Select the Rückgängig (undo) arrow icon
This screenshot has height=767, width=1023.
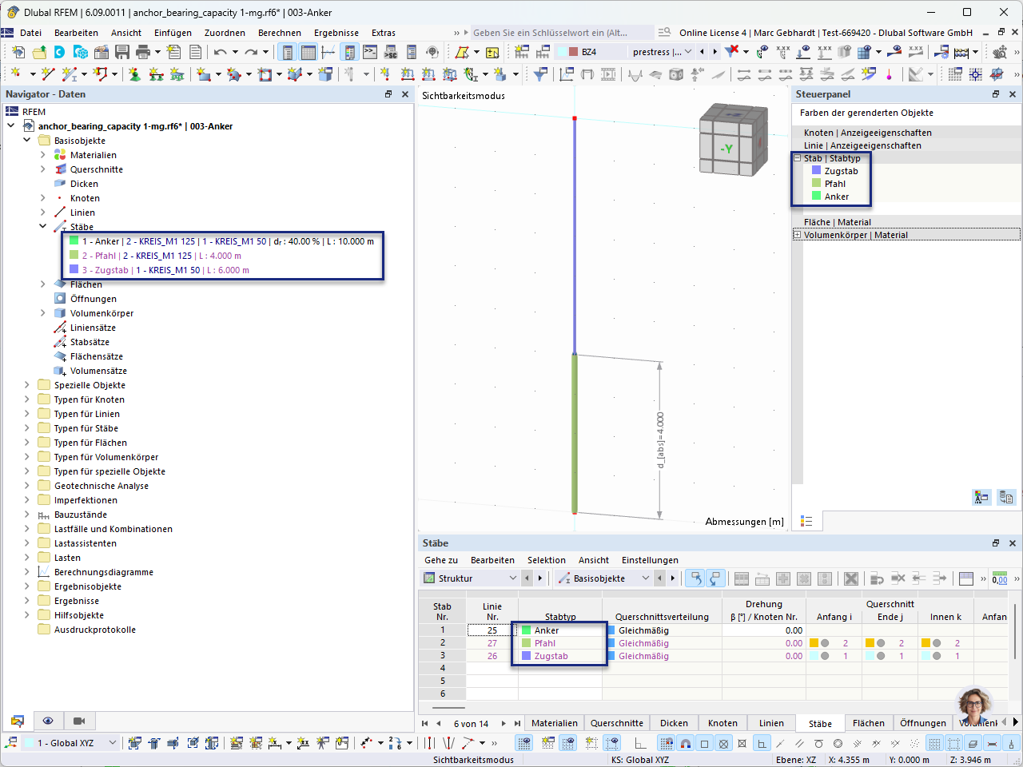click(x=220, y=50)
